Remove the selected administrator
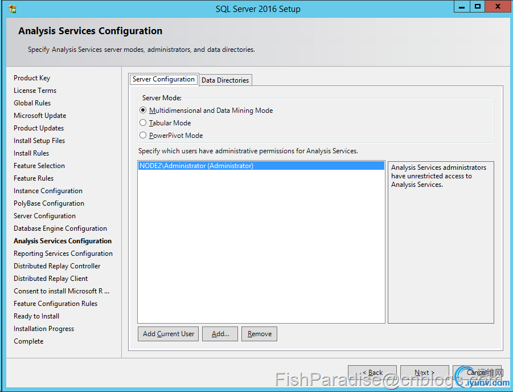 259,334
